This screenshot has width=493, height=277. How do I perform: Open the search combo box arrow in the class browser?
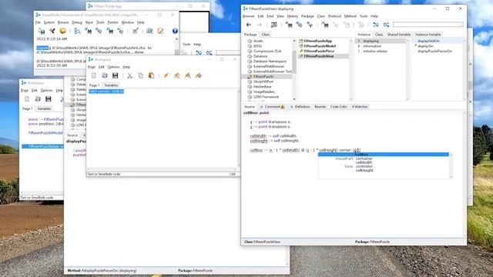tap(461, 25)
